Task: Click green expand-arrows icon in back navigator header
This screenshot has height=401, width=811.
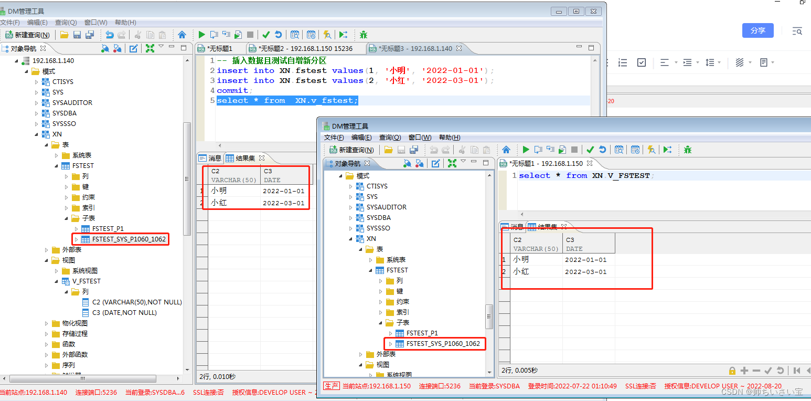Action: point(150,48)
